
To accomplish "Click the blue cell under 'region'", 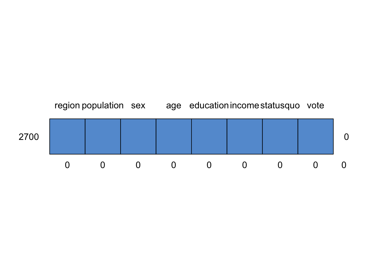I will pyautogui.click(x=67, y=136).
